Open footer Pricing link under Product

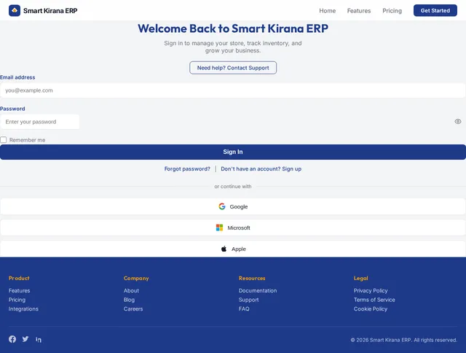(17, 300)
